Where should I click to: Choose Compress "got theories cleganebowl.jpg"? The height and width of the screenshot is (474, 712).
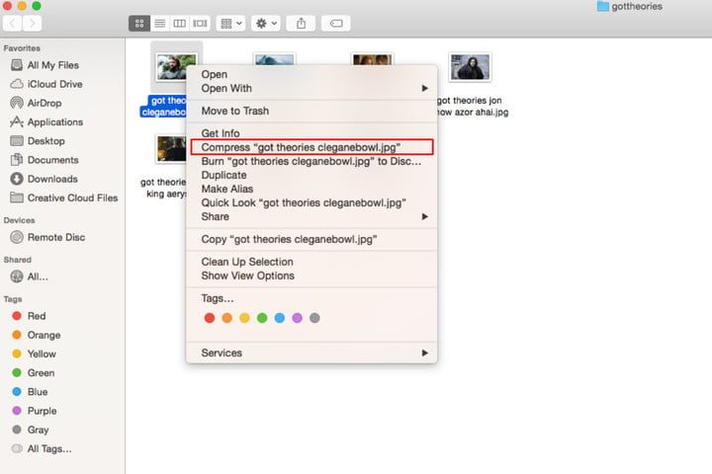pos(301,147)
